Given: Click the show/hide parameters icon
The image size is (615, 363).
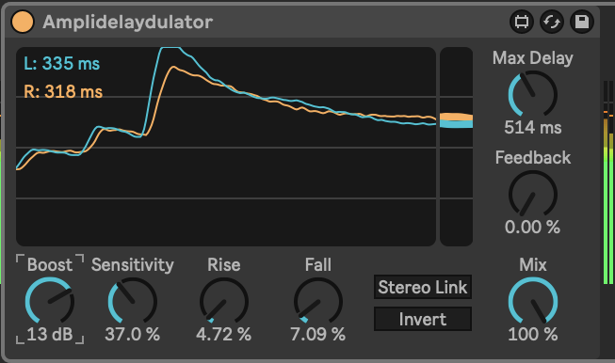Looking at the screenshot, I should click(521, 22).
